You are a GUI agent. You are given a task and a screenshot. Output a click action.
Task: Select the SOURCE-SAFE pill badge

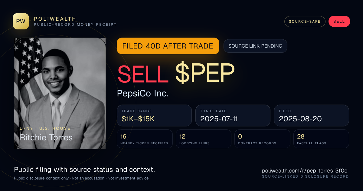pyautogui.click(x=305, y=22)
